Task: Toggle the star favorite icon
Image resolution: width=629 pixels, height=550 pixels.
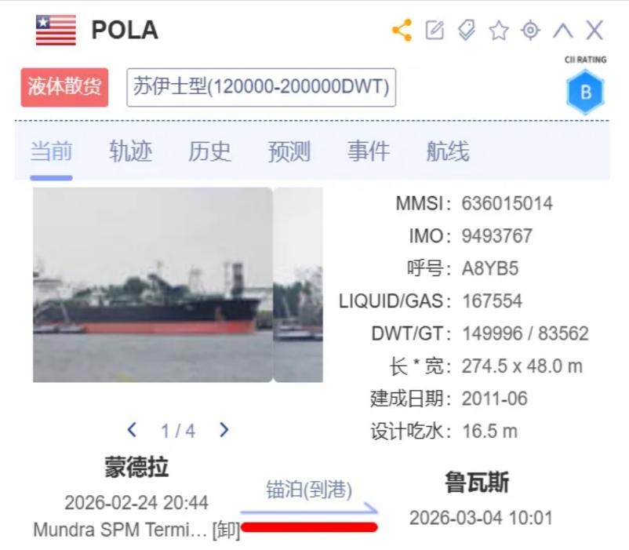Action: tap(499, 31)
